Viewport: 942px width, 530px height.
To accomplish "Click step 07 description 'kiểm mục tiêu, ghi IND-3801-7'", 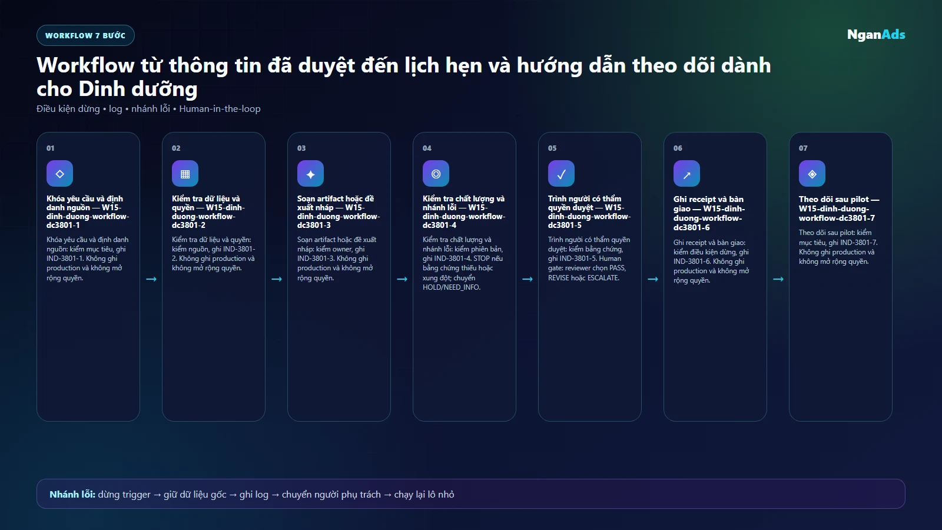I will 838,247.
